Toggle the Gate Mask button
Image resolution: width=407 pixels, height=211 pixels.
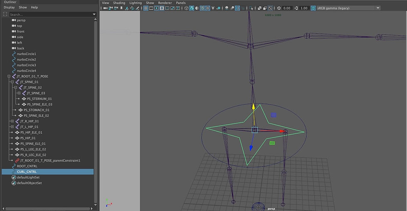coord(162,8)
